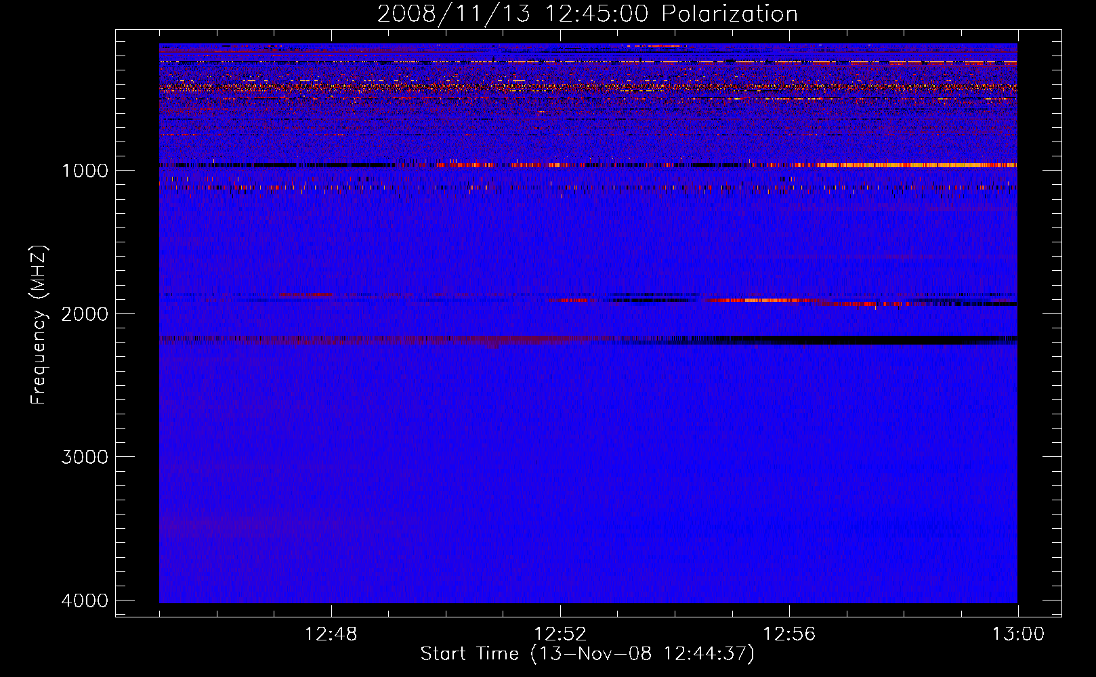Click the '12:52' time tick label
Viewport: 1096px width, 677px height.
pyautogui.click(x=560, y=634)
